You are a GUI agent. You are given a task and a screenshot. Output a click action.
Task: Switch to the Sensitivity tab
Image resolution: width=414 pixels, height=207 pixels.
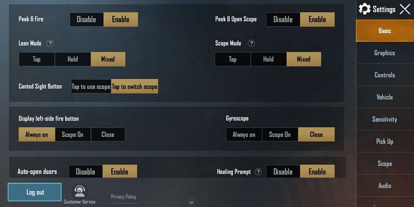click(385, 119)
